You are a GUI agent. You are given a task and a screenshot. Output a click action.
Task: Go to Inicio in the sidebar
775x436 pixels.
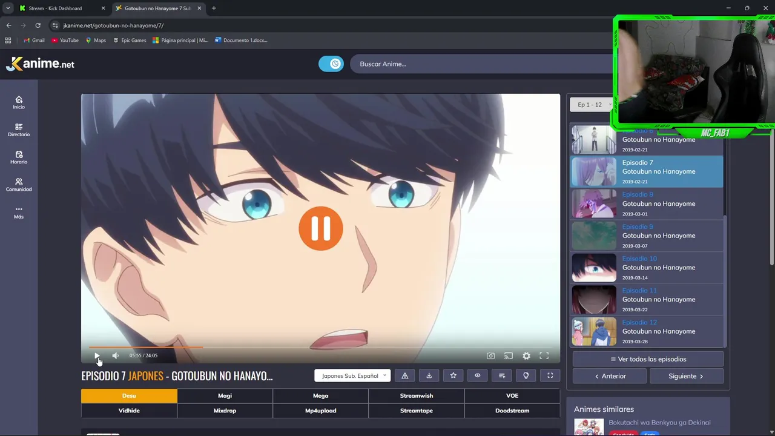pyautogui.click(x=19, y=102)
